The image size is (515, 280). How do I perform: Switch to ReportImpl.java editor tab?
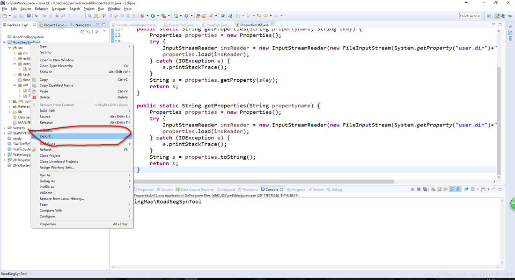pos(179,25)
